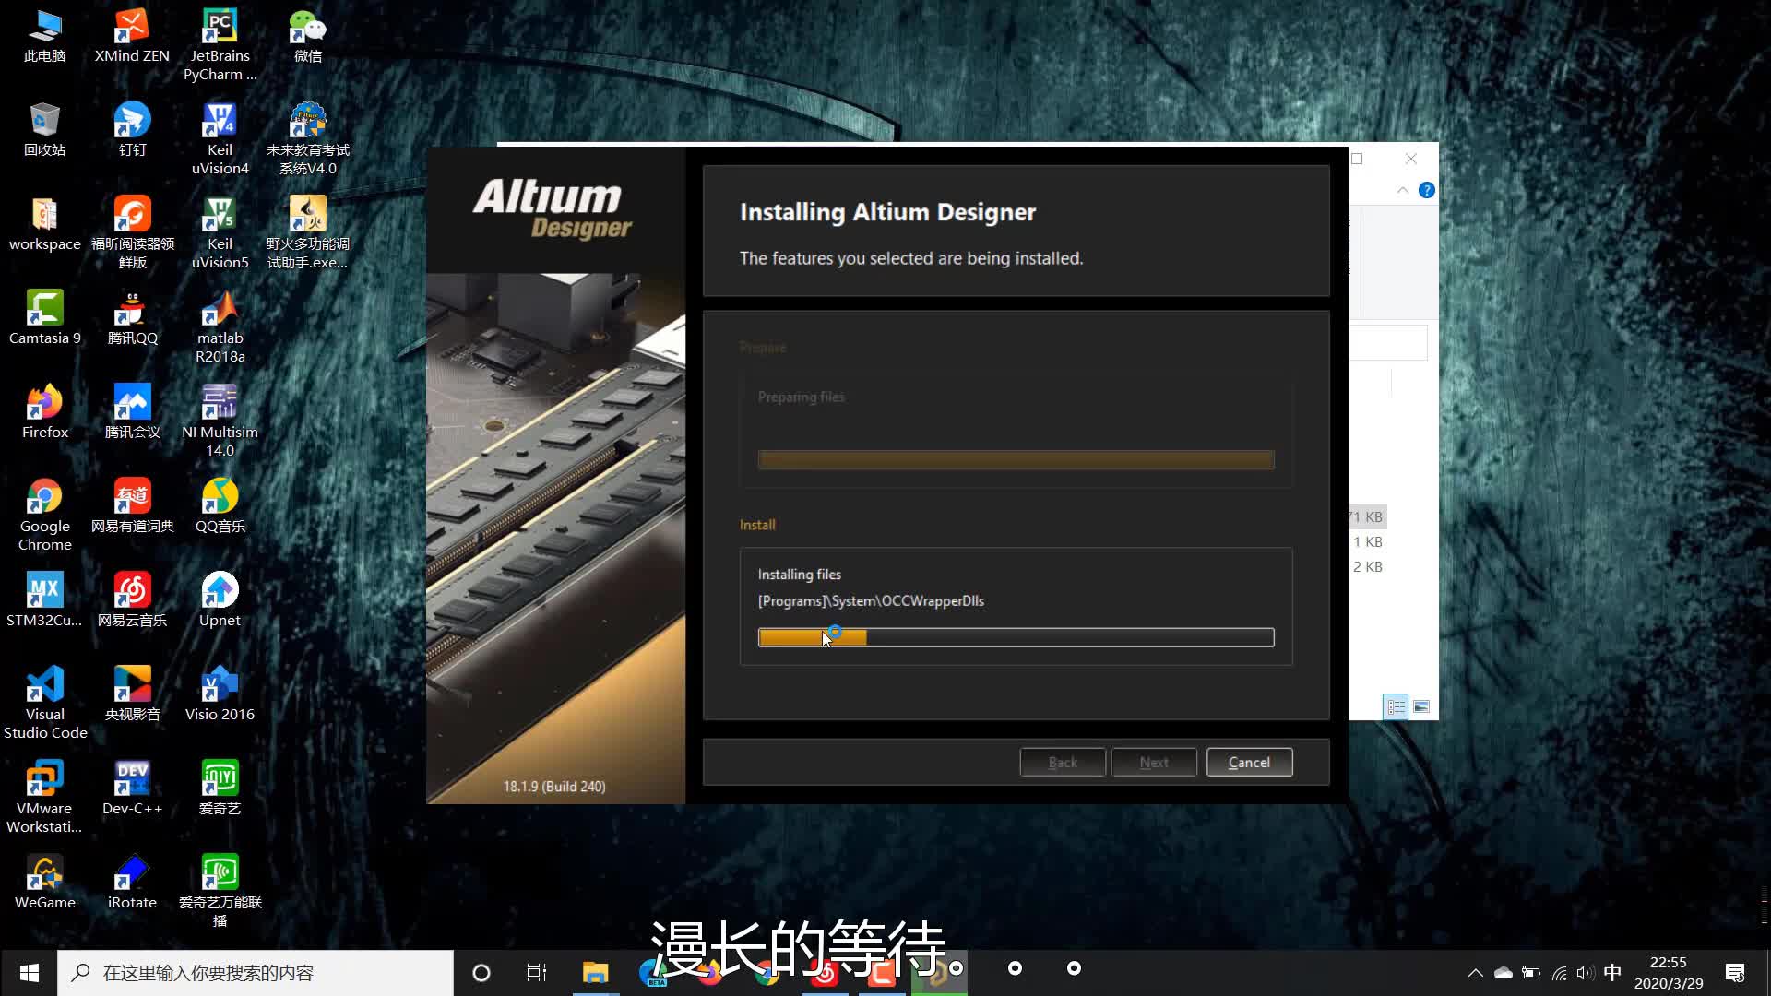Image resolution: width=1771 pixels, height=996 pixels.
Task: Open the 爱奇艺 (iQIYI) desktop shortcut
Action: 220,789
